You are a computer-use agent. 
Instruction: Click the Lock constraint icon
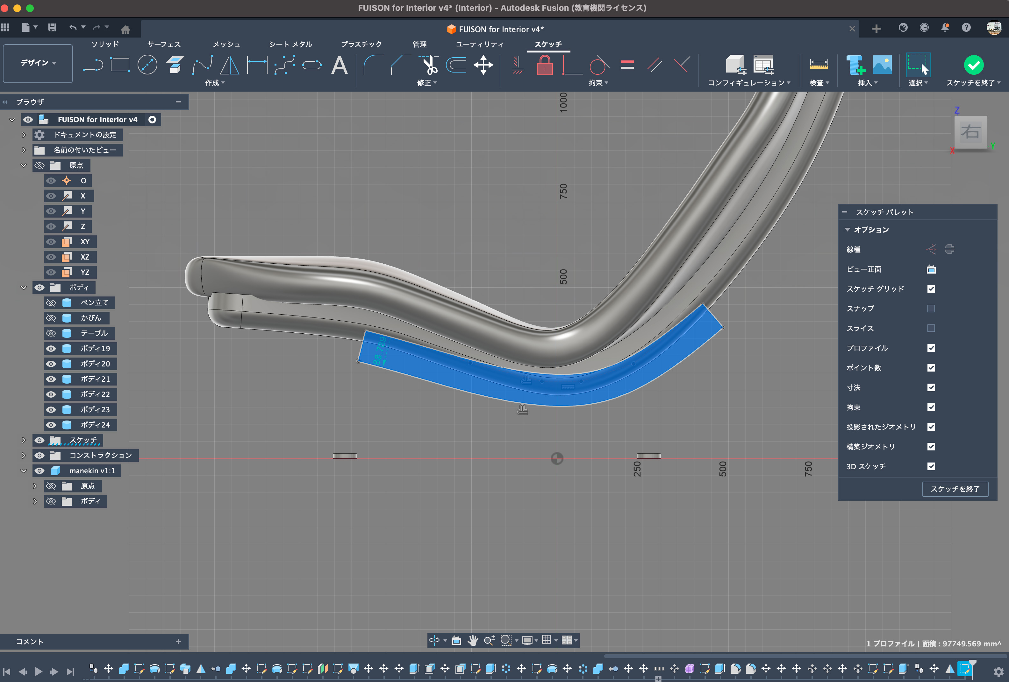pyautogui.click(x=544, y=66)
